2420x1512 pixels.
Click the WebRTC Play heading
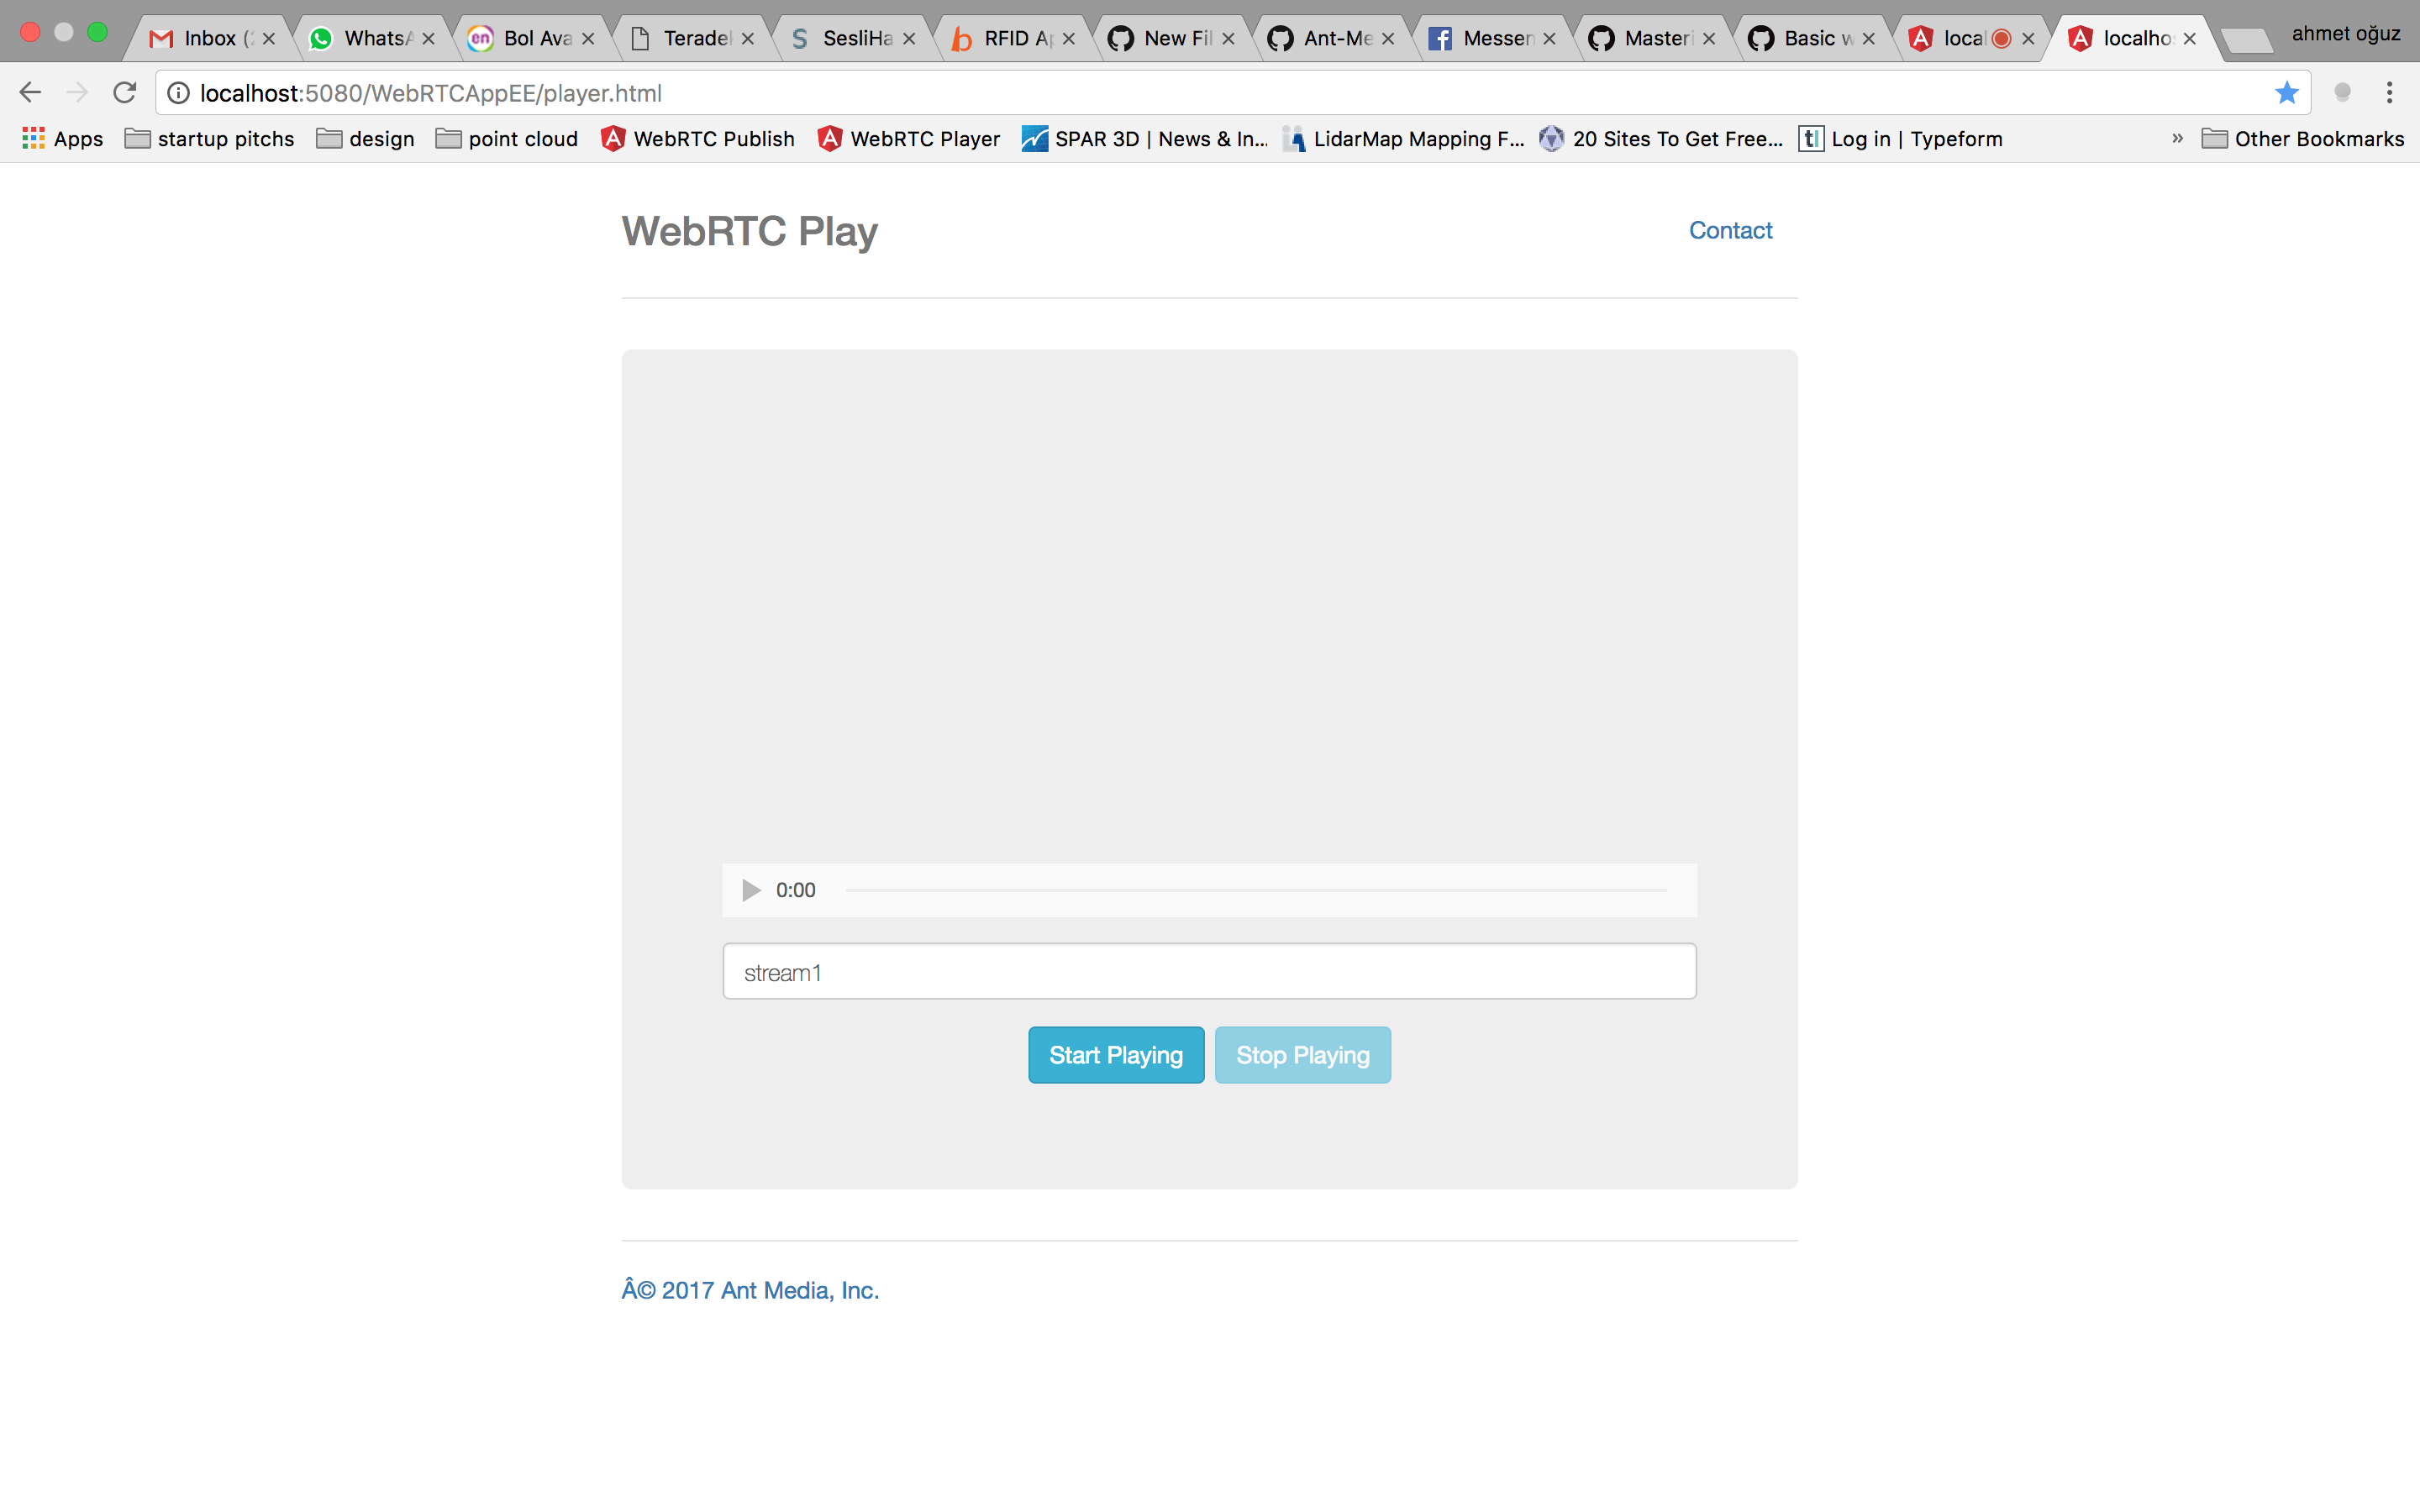(751, 230)
